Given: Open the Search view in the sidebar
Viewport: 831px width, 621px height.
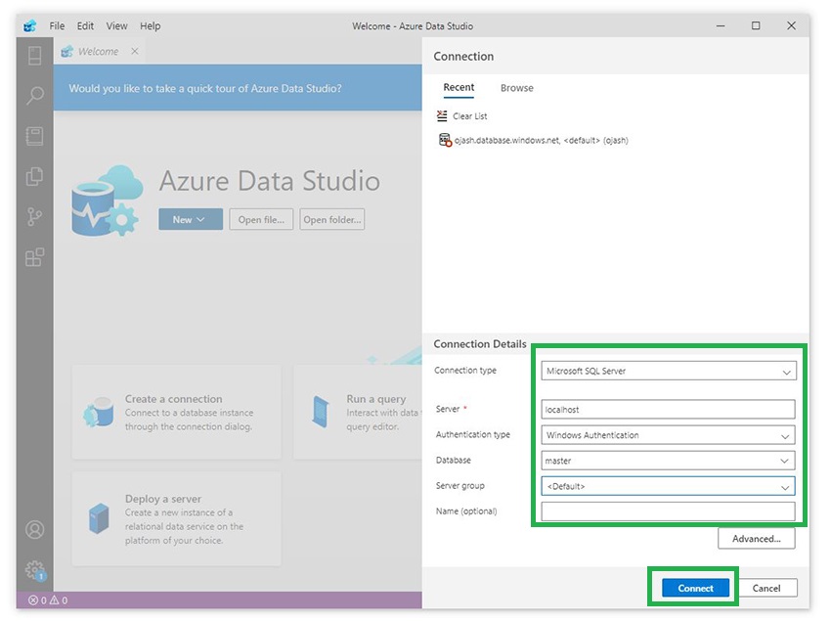Looking at the screenshot, I should click(x=34, y=96).
